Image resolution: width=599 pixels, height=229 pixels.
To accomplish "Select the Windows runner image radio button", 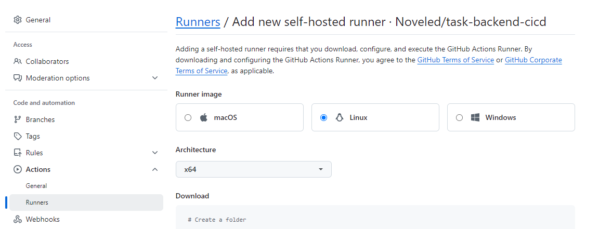I will coord(459,117).
